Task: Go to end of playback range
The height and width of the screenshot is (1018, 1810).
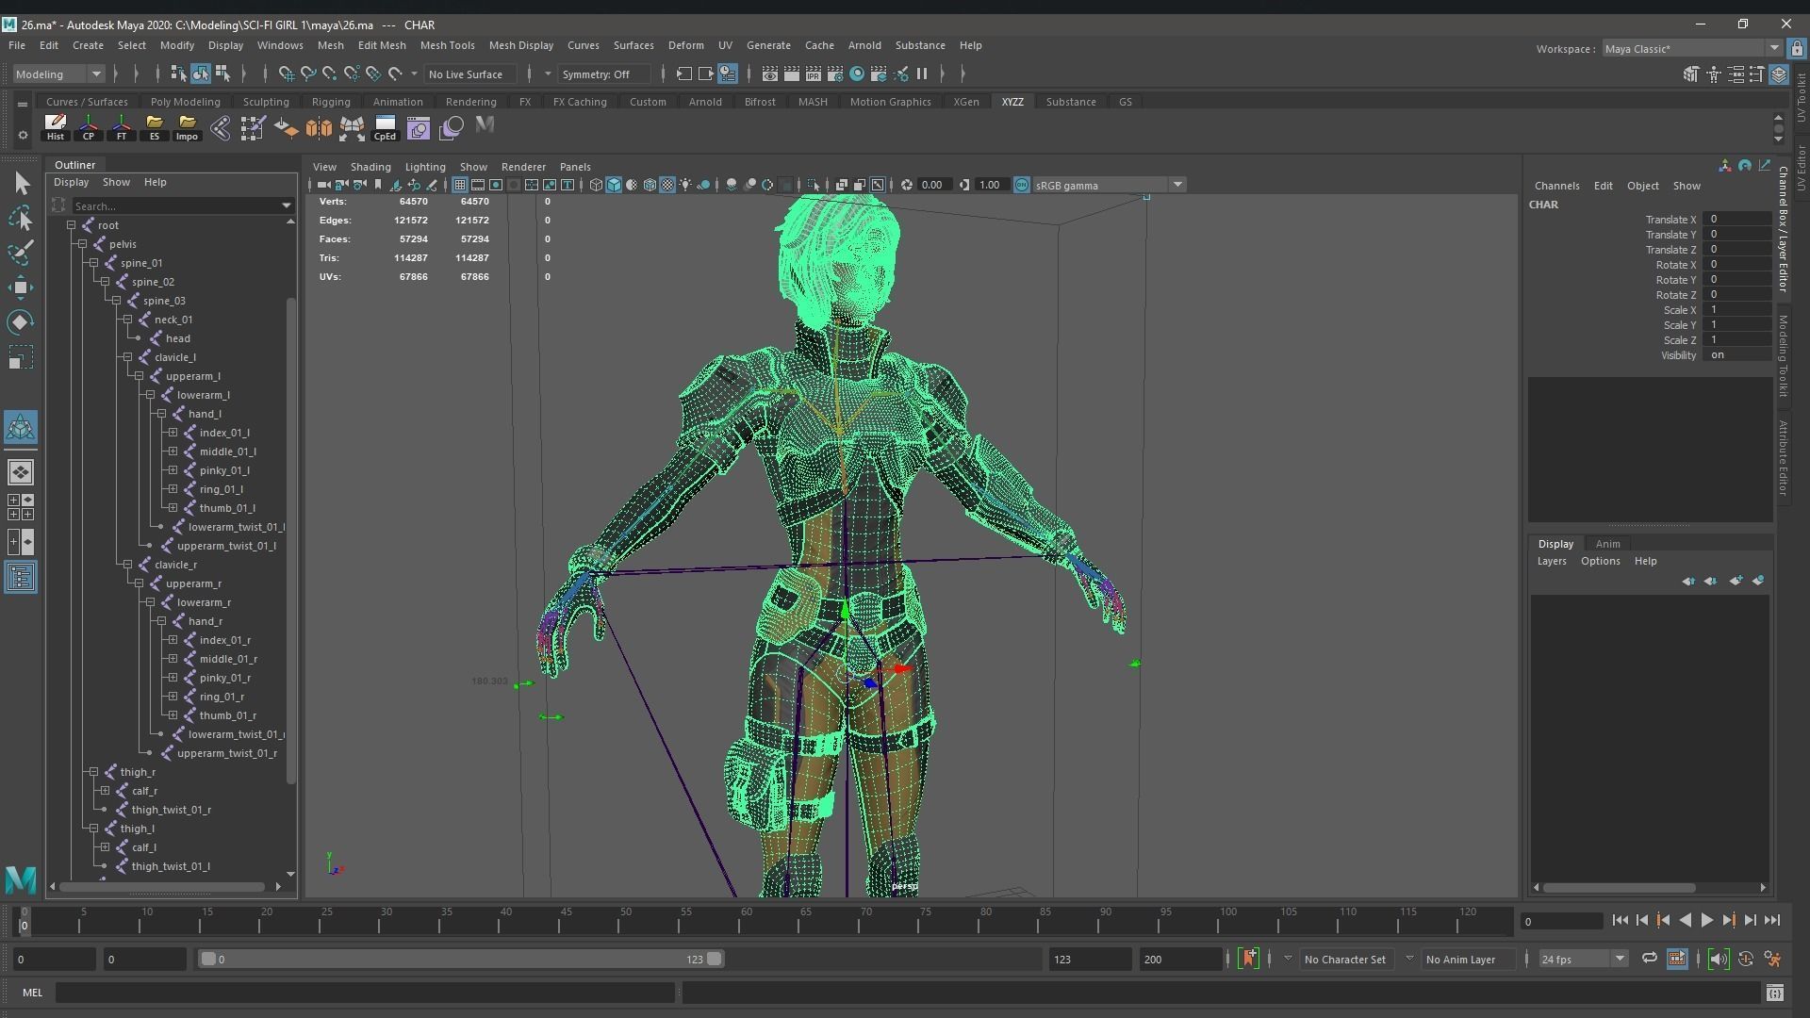Action: point(1772,921)
